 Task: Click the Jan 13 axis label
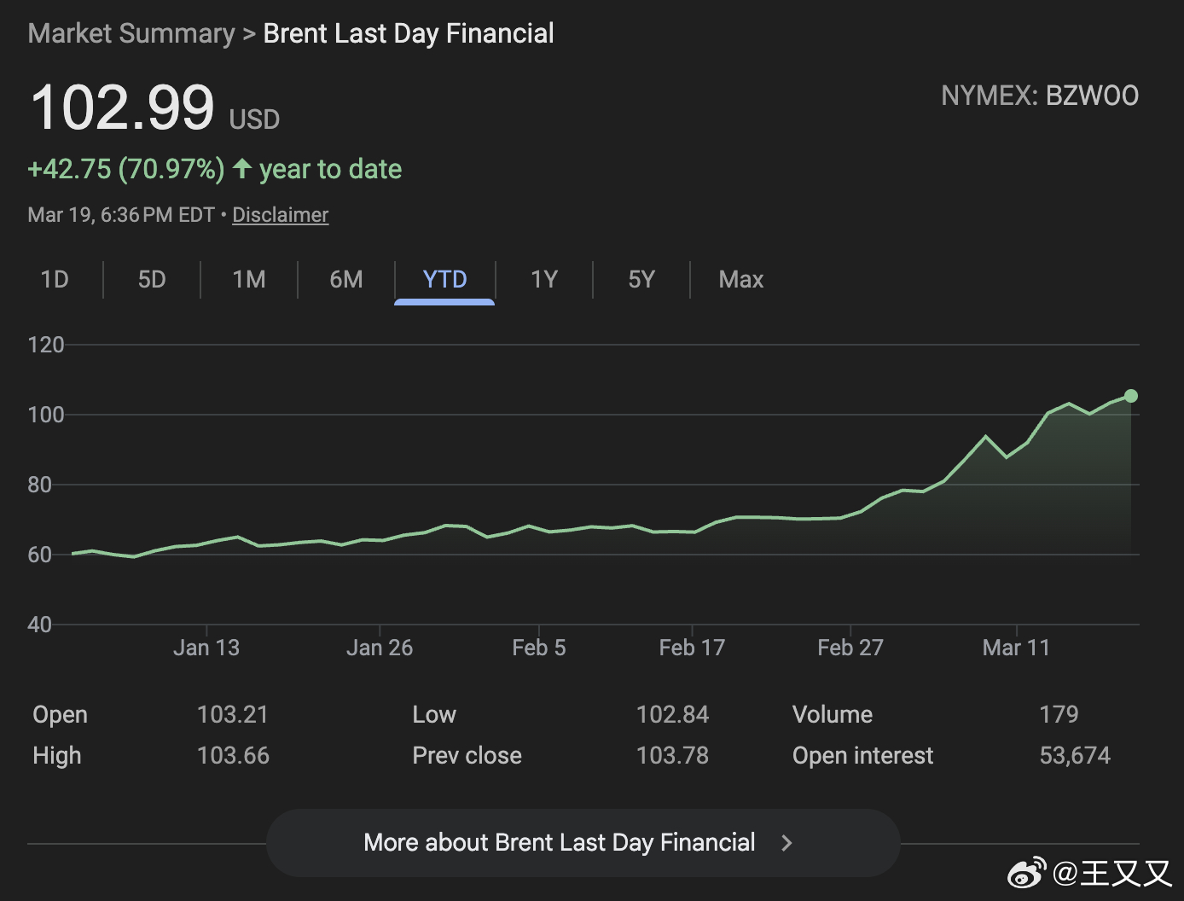coord(206,648)
